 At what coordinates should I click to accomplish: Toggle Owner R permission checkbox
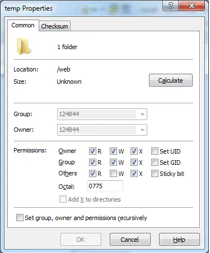pyautogui.click(x=92, y=151)
